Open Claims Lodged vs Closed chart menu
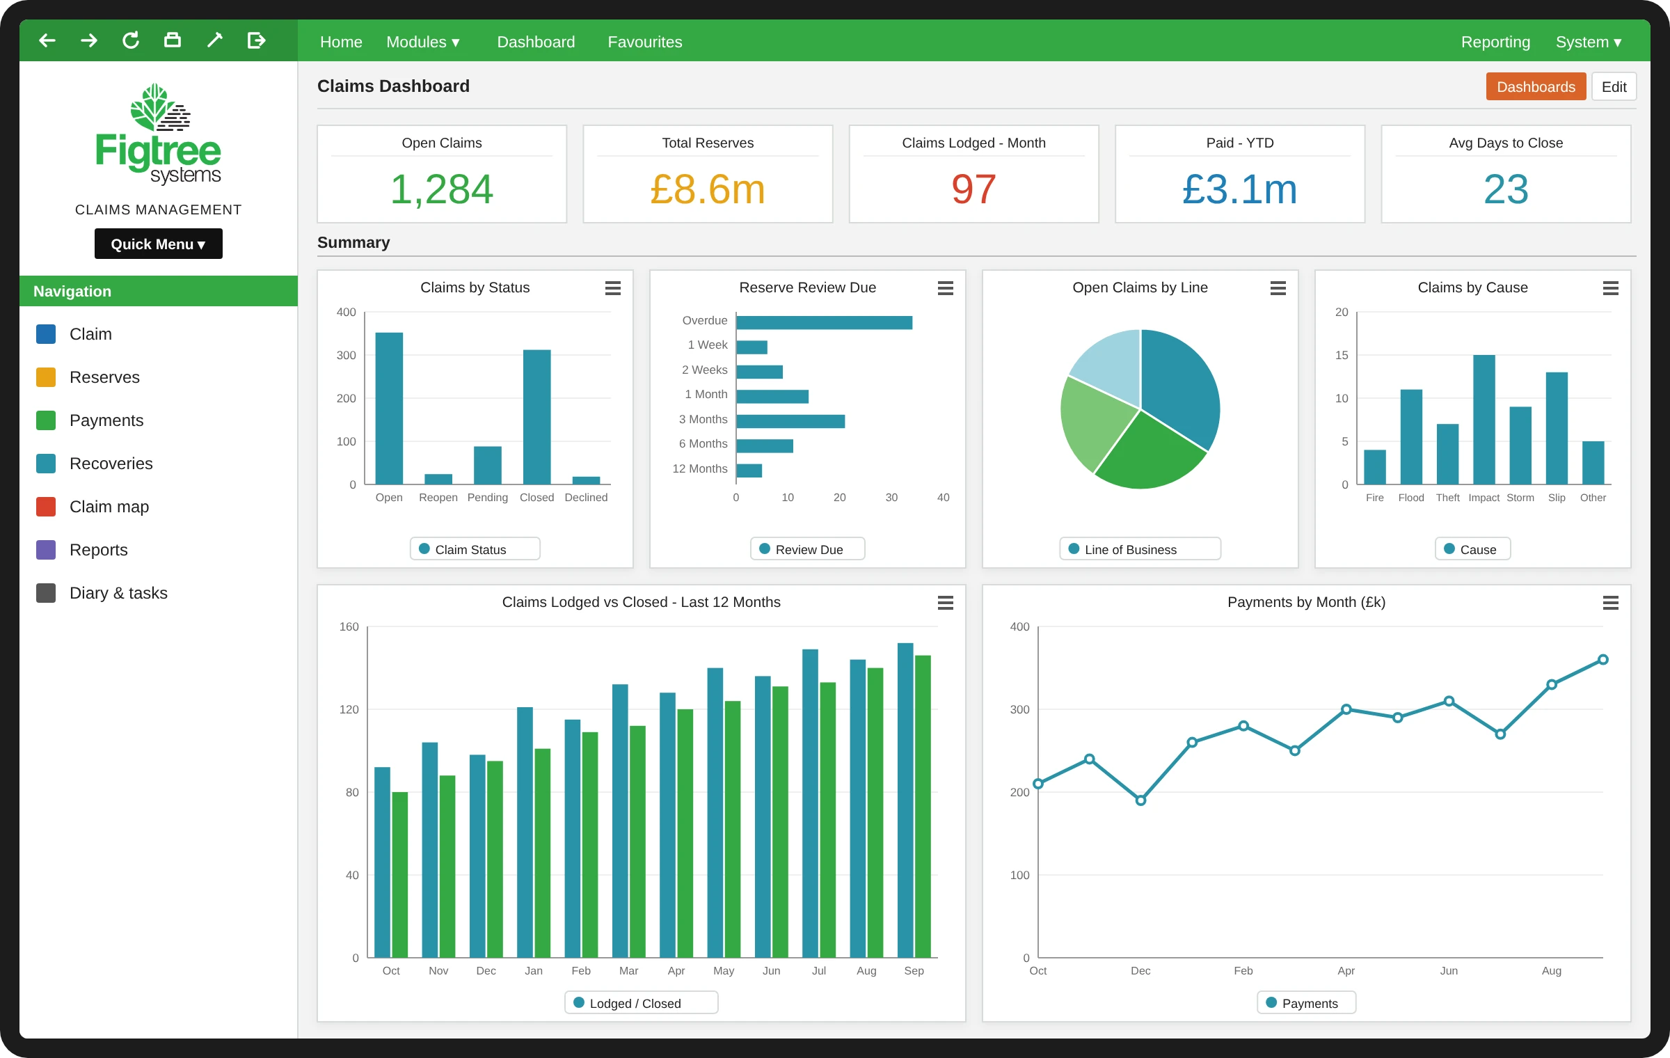1670x1058 pixels. [946, 603]
